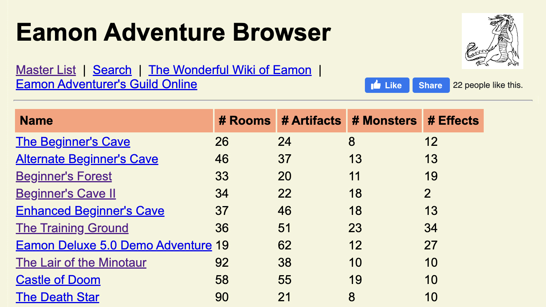Open Eamon Deluxe 5.0 Demo Adventure
This screenshot has width=546, height=307.
pos(114,245)
